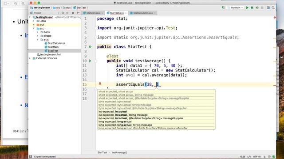Open Search Everywhere magnifier icon
The width and height of the screenshot is (284, 159).
273,8
